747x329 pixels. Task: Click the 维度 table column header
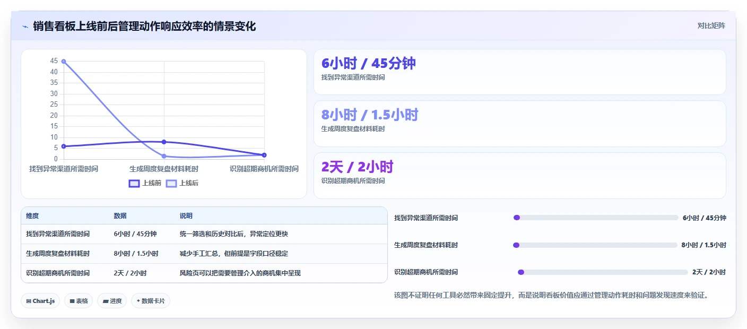[x=32, y=216]
